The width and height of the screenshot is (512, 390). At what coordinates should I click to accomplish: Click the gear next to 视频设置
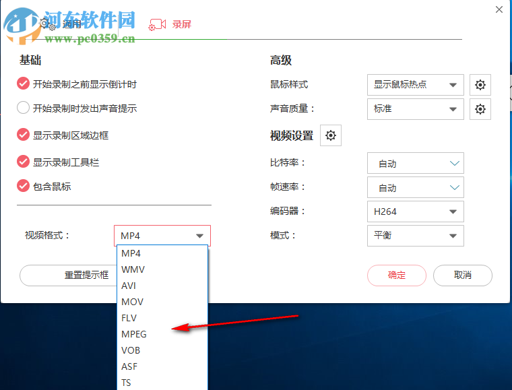pos(331,135)
